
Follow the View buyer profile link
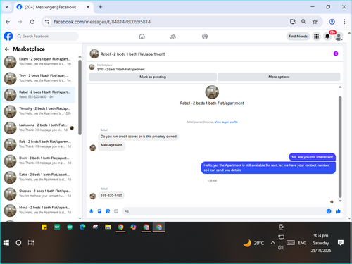[226, 122]
